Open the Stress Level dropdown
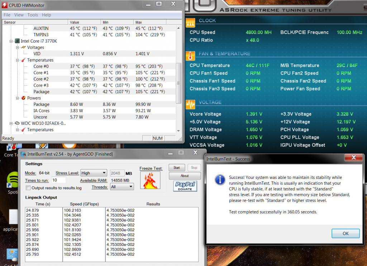Viewport: 367px width, 266px height. 94,173
